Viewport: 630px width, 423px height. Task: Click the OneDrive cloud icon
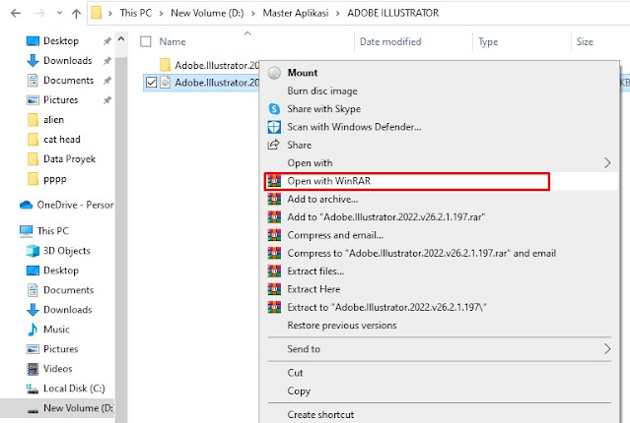pos(26,205)
